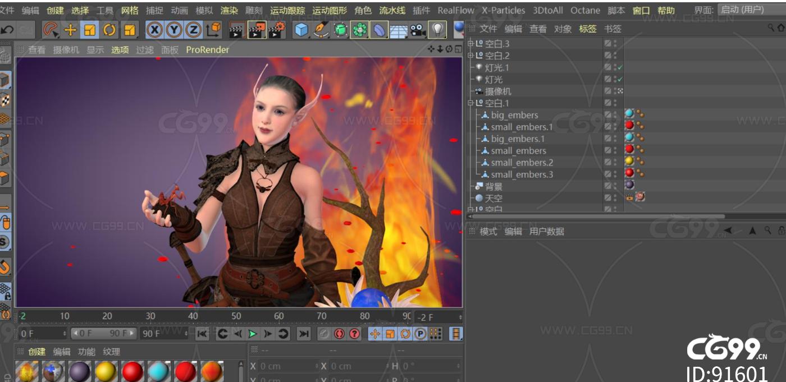Viewport: 786px width, 382px height.
Task: Collapse the 空白.1 null object
Action: 470,103
